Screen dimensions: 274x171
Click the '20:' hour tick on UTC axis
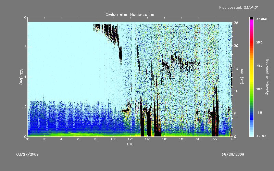pyautogui.click(x=199, y=139)
